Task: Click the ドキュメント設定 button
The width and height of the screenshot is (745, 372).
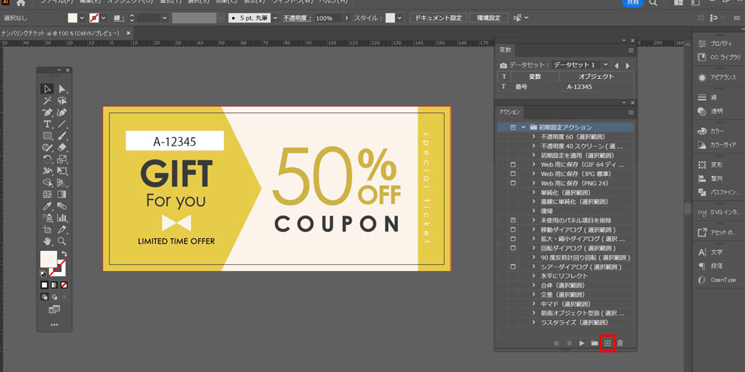Action: pyautogui.click(x=438, y=17)
